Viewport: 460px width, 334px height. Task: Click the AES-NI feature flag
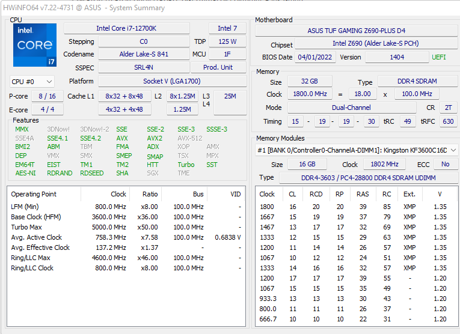(x=25, y=173)
